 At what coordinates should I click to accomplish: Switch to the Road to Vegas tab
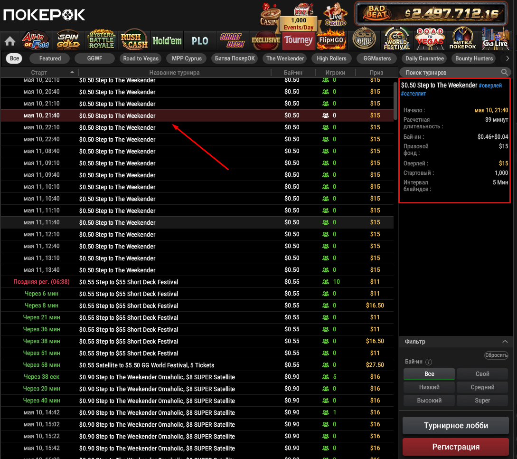tap(141, 58)
